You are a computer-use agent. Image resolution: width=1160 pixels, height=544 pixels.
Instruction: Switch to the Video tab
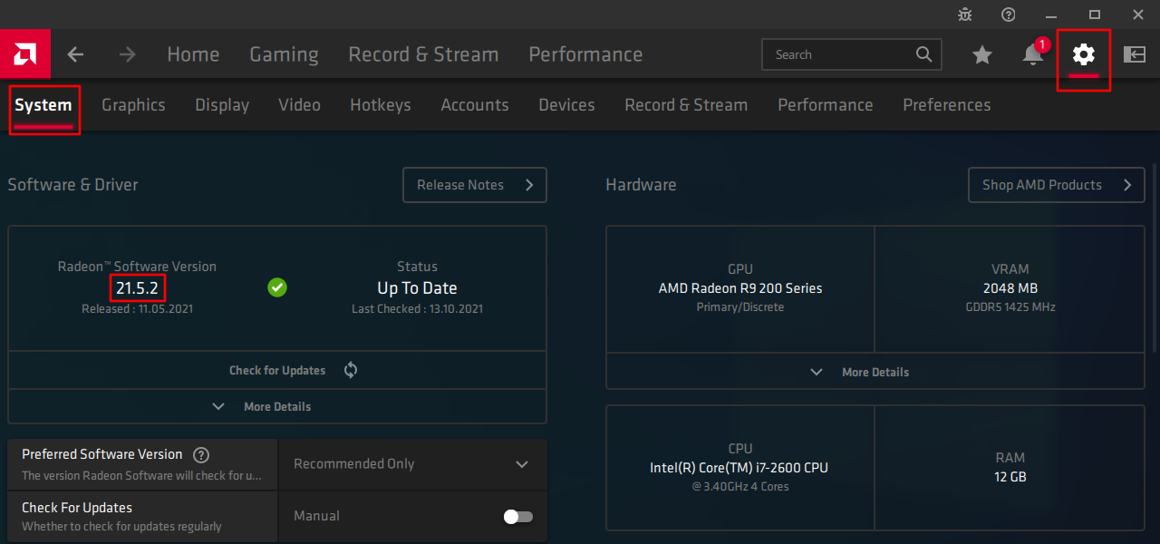click(299, 105)
